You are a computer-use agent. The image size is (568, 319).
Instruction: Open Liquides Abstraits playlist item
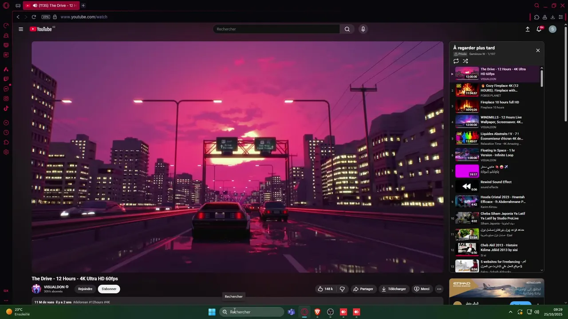click(x=495, y=138)
